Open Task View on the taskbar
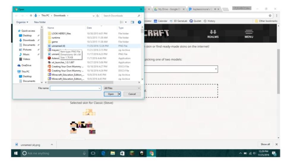The width and height of the screenshot is (291, 163). pos(93,153)
